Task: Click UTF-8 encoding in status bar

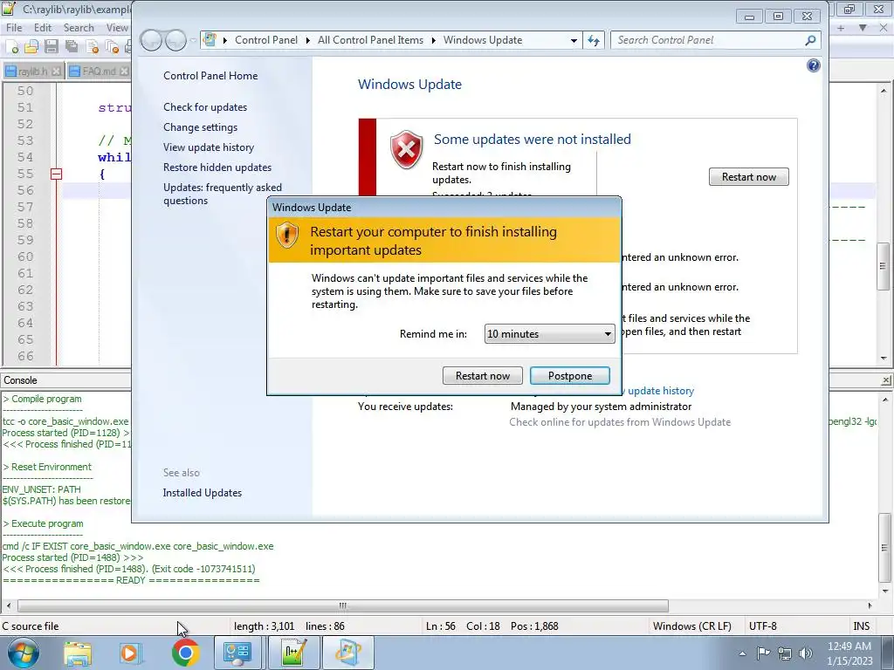Action: point(763,626)
